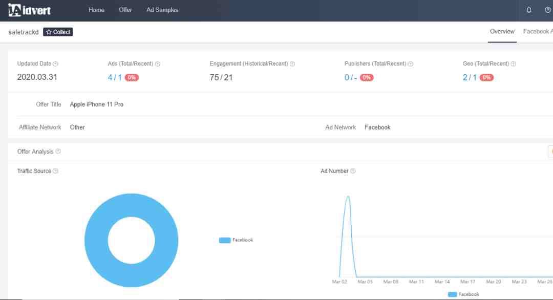Click the Mar 14 axis label

442,282
